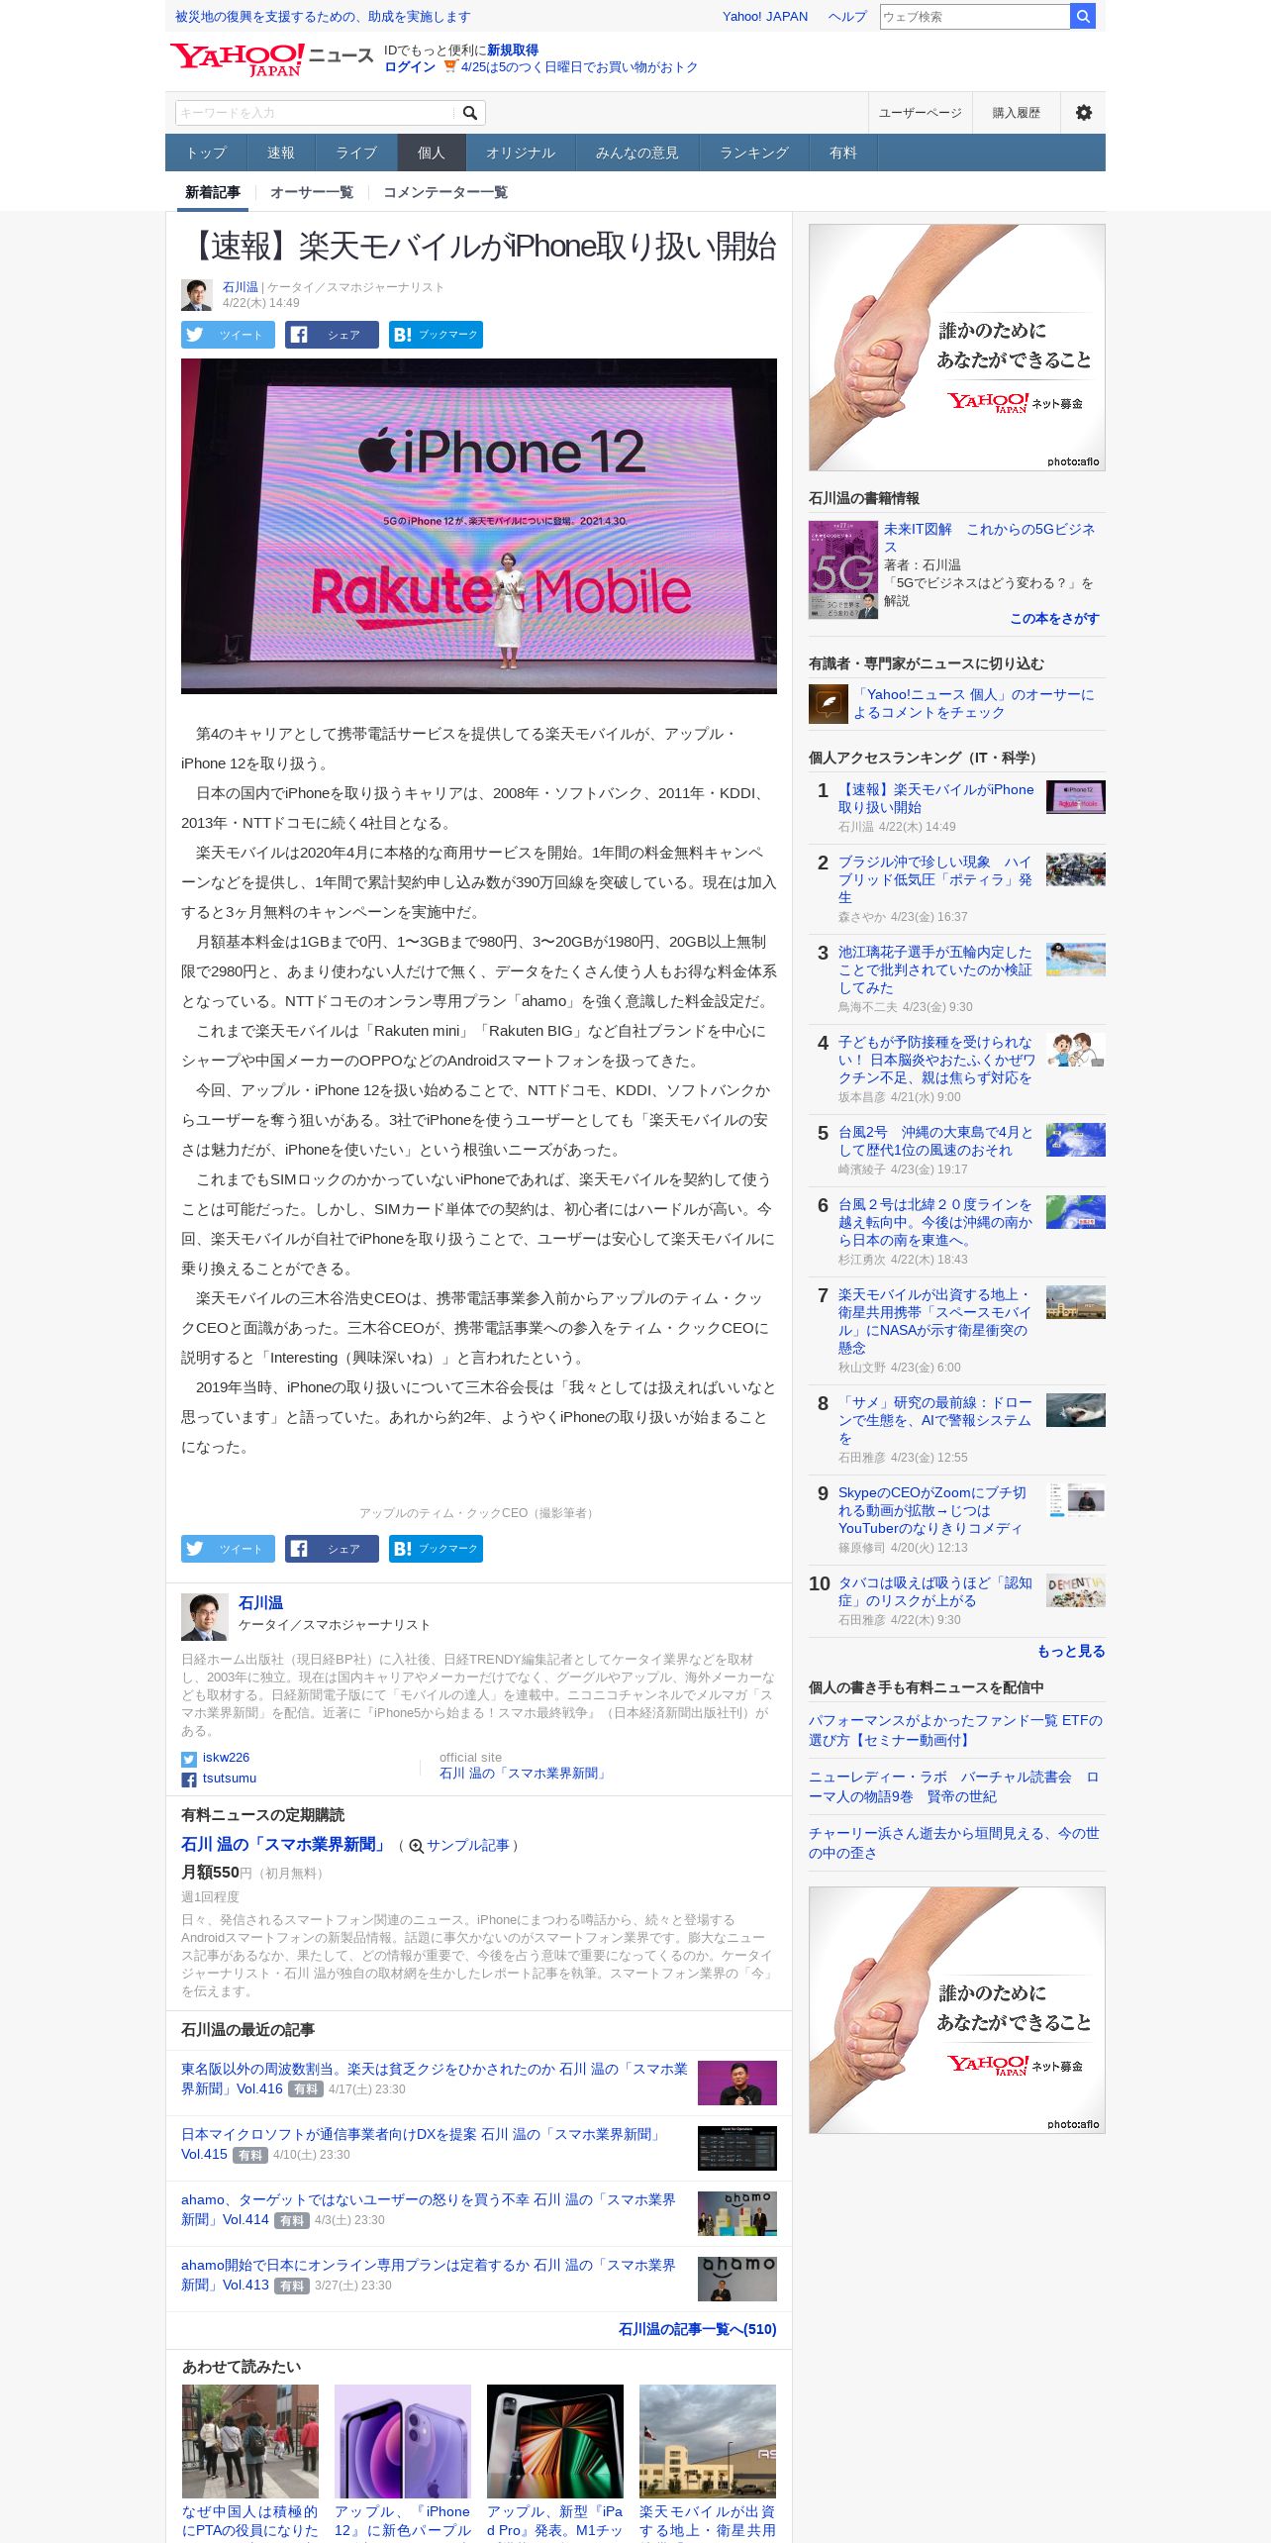Open the ランキング navigation tab
Viewport: 1271px width, 2543px height.
[x=754, y=153]
